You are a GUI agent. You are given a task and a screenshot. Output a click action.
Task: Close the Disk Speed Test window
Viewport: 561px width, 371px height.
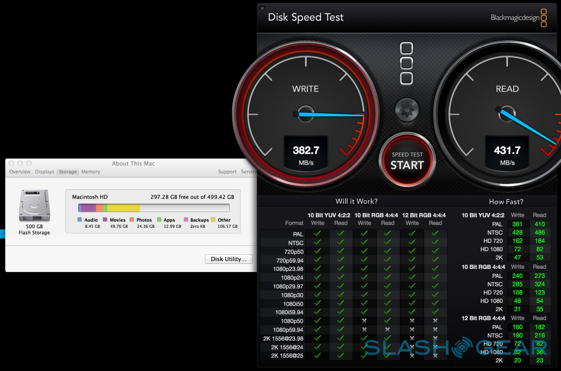coord(262,8)
